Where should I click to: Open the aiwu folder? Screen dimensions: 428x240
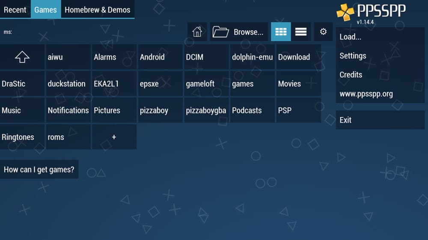68,57
